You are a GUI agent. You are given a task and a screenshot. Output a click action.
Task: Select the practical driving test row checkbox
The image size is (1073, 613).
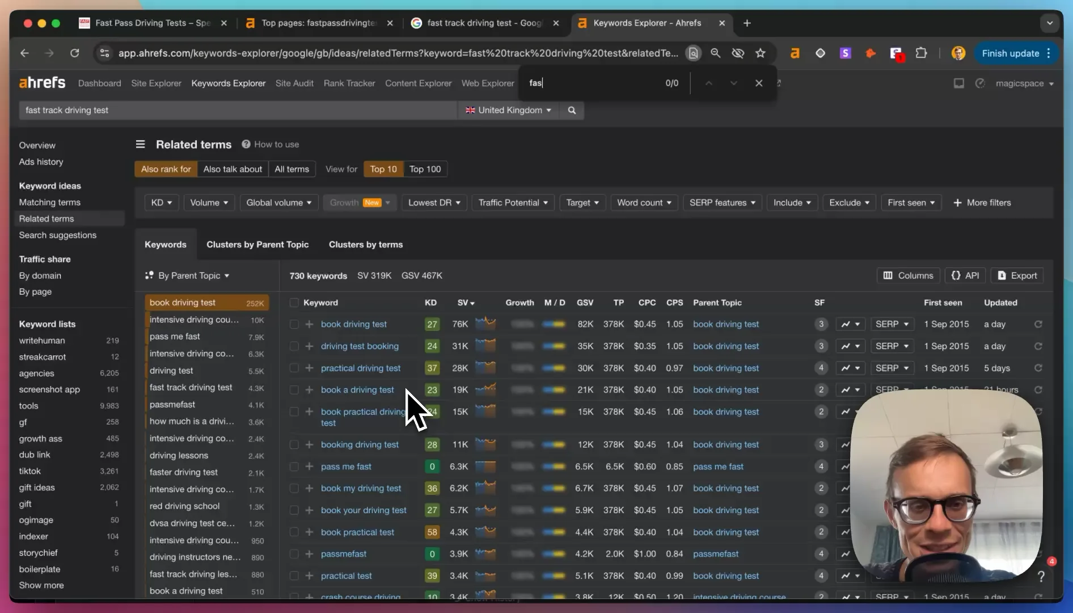[294, 368]
